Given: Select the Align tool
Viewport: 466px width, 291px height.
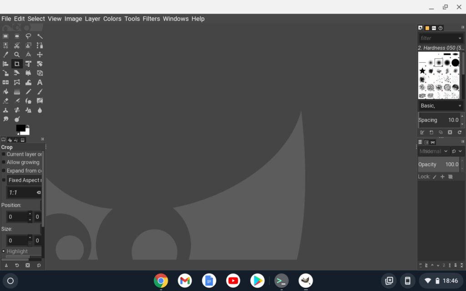Looking at the screenshot, I should click(x=5, y=64).
